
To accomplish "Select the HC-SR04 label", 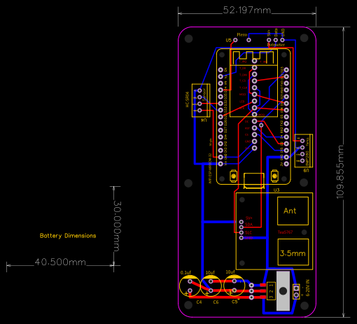I will click(x=187, y=99).
